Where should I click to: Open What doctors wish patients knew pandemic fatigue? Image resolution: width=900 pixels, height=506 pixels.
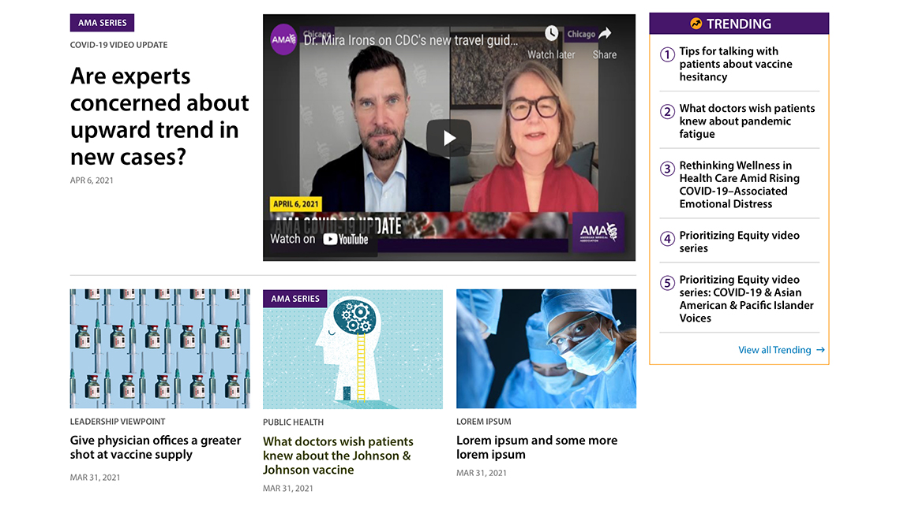click(x=747, y=121)
